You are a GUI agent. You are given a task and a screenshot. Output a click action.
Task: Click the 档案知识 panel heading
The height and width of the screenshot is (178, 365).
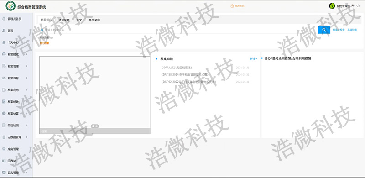[167, 59]
